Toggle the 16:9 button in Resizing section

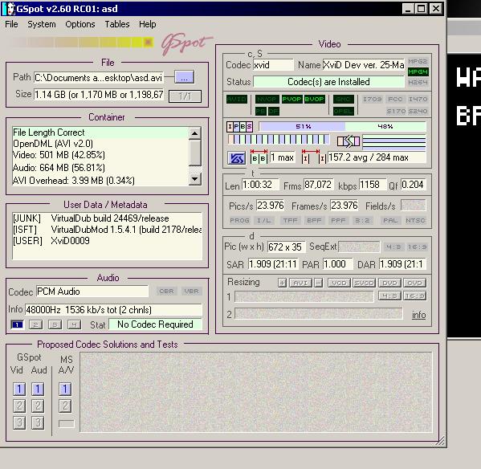[415, 296]
